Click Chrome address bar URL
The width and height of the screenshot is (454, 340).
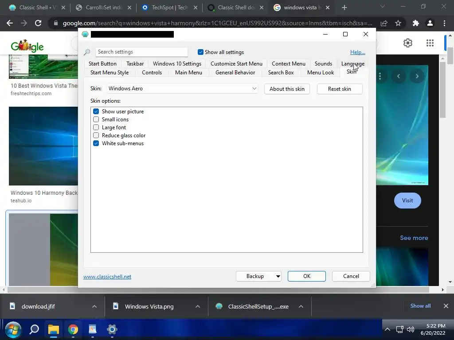click(x=217, y=23)
